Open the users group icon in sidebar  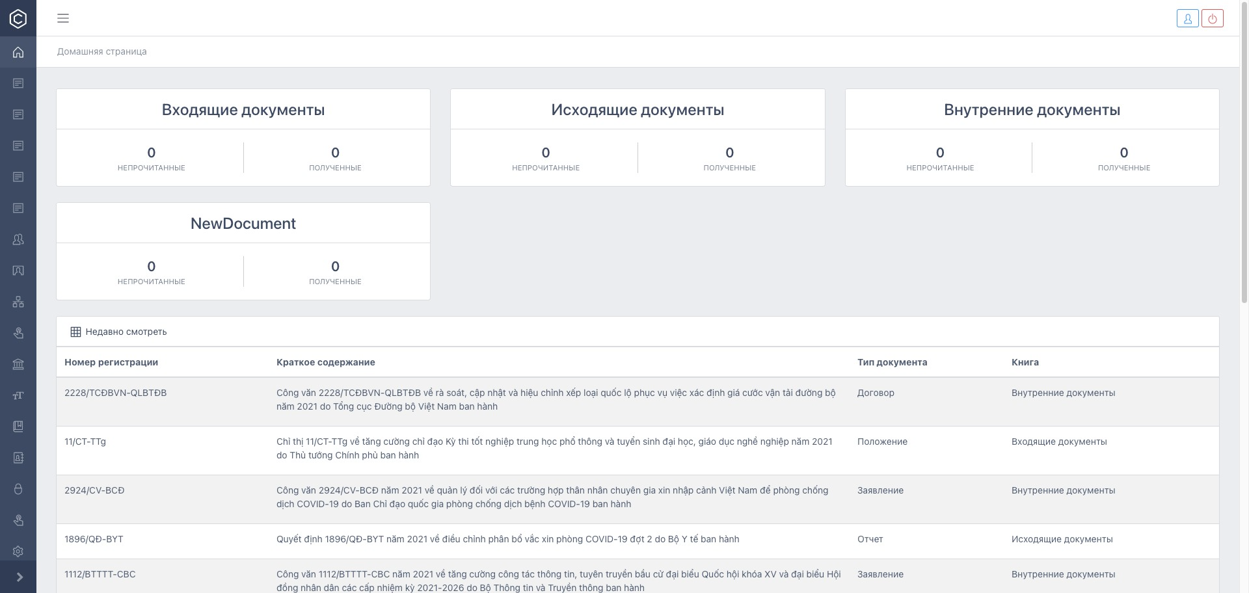18,239
